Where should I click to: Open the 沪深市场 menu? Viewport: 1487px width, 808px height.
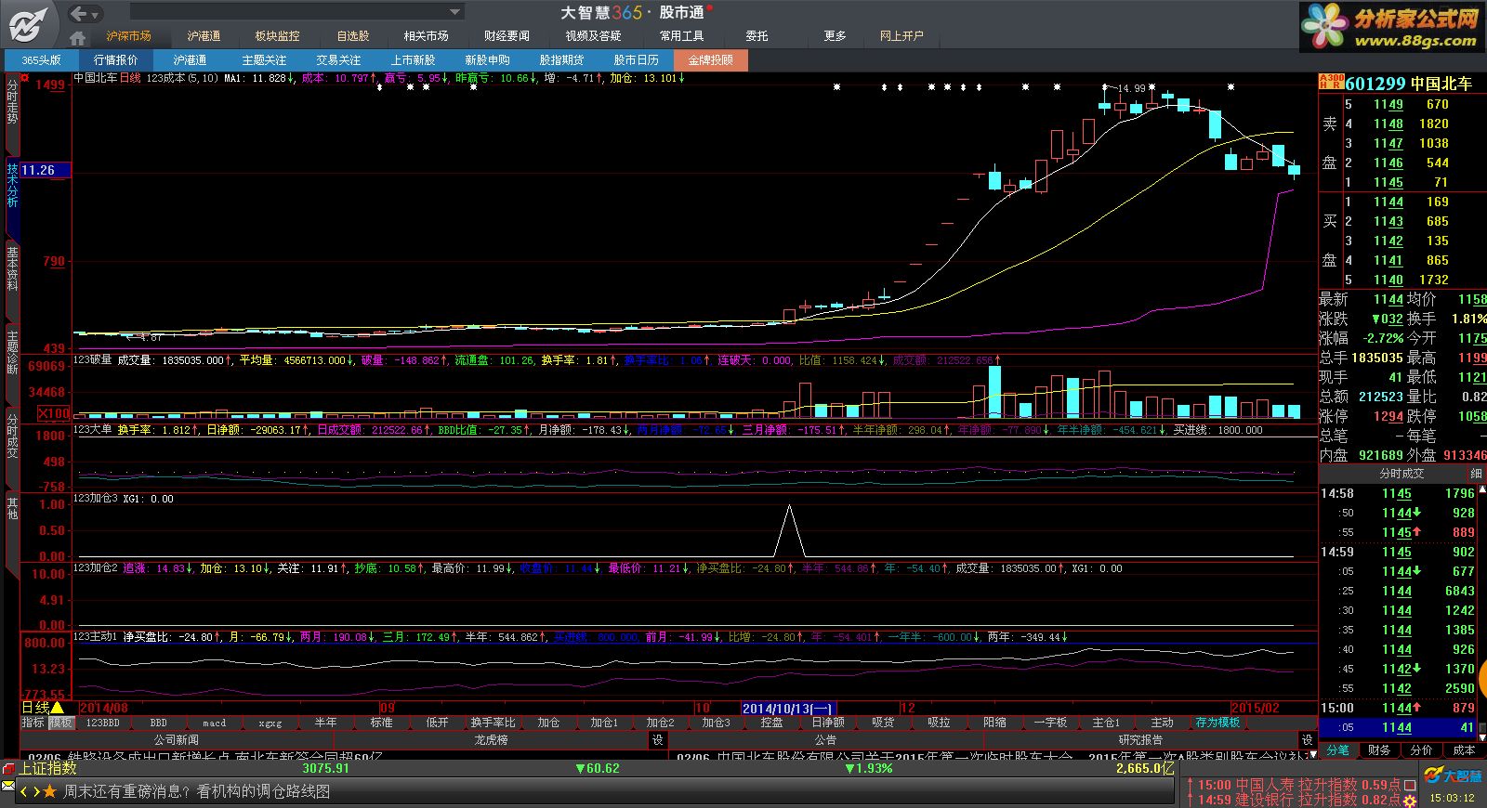(128, 36)
